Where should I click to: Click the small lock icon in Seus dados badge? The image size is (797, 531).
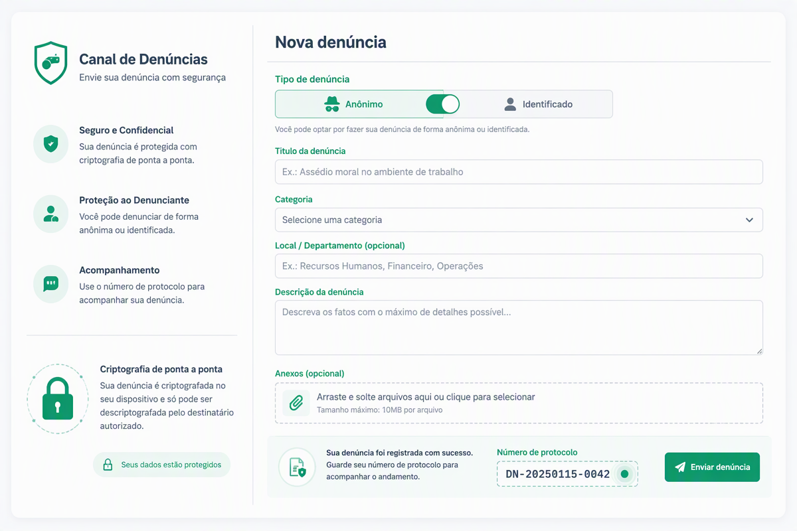pyautogui.click(x=108, y=465)
